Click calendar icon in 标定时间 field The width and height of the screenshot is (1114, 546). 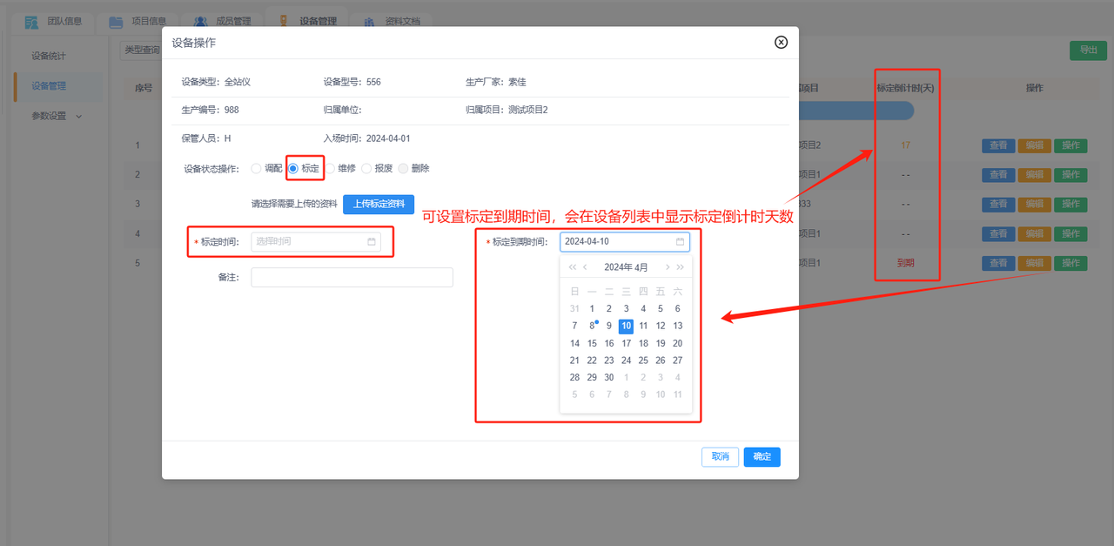tap(372, 242)
